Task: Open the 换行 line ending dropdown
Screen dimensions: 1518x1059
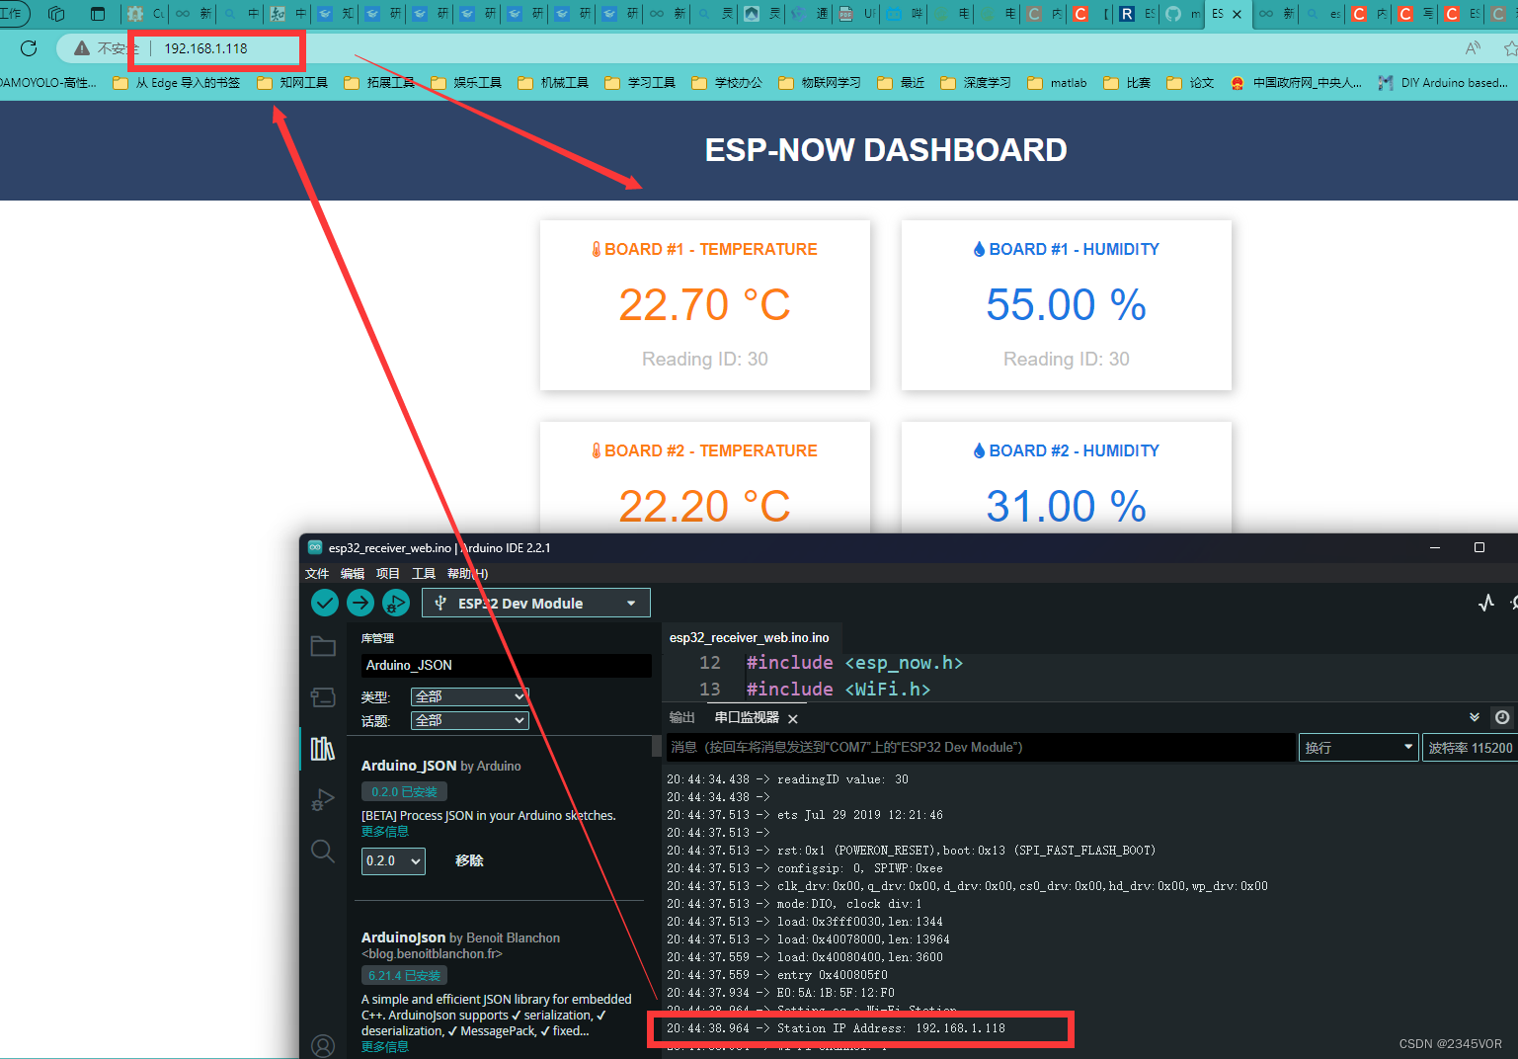Action: pos(1358,748)
